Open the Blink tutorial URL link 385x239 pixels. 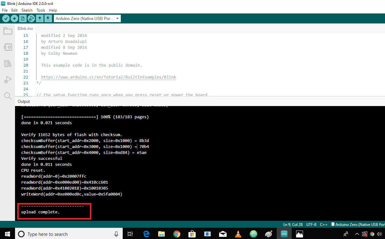point(109,77)
